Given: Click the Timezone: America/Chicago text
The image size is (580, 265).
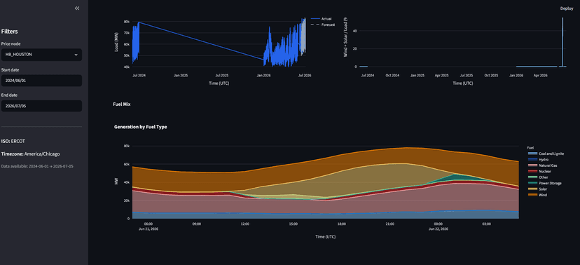Looking at the screenshot, I should (x=30, y=154).
